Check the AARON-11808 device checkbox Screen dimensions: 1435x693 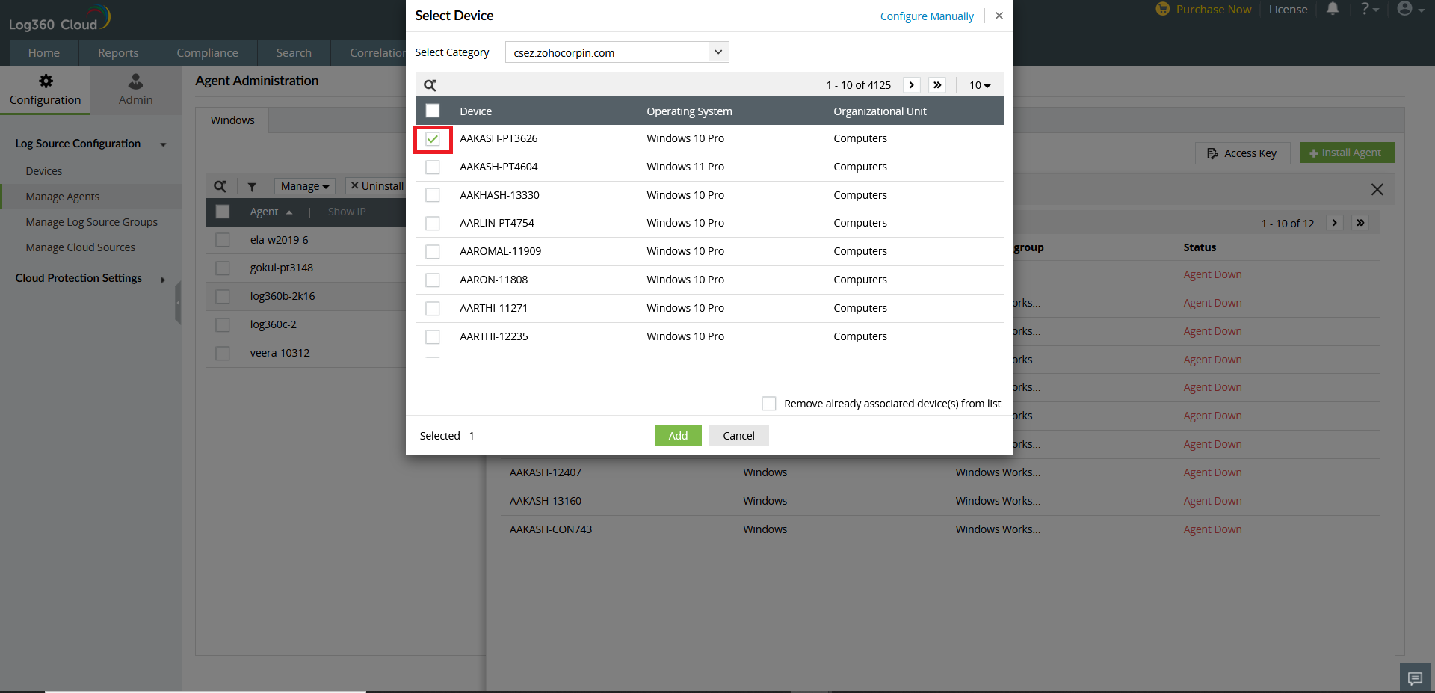tap(433, 280)
